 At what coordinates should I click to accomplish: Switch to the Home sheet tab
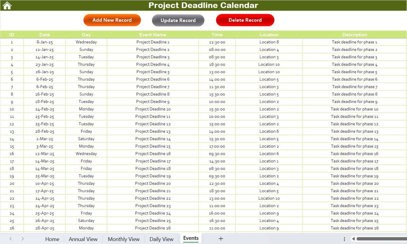tap(52, 239)
